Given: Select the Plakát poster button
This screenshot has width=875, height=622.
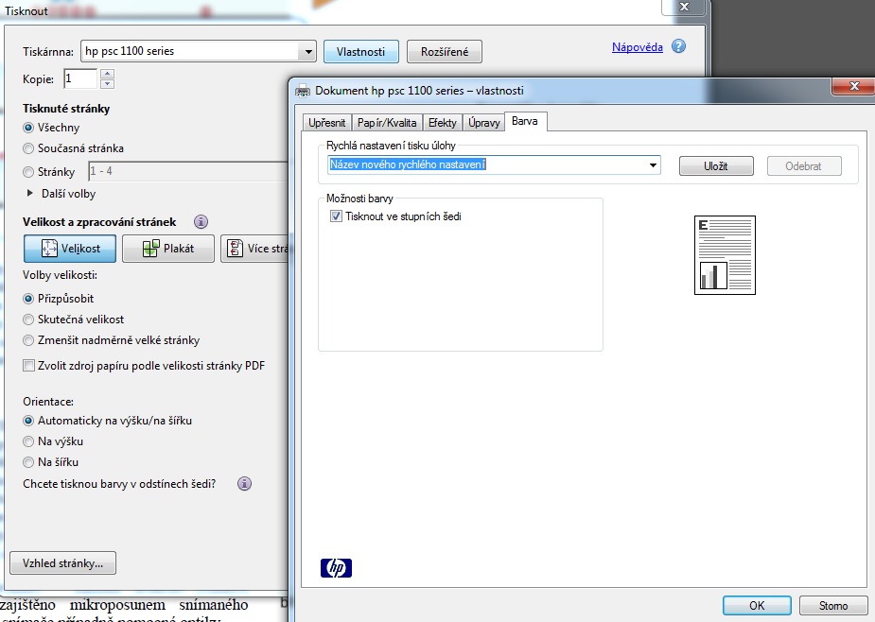Looking at the screenshot, I should point(168,249).
